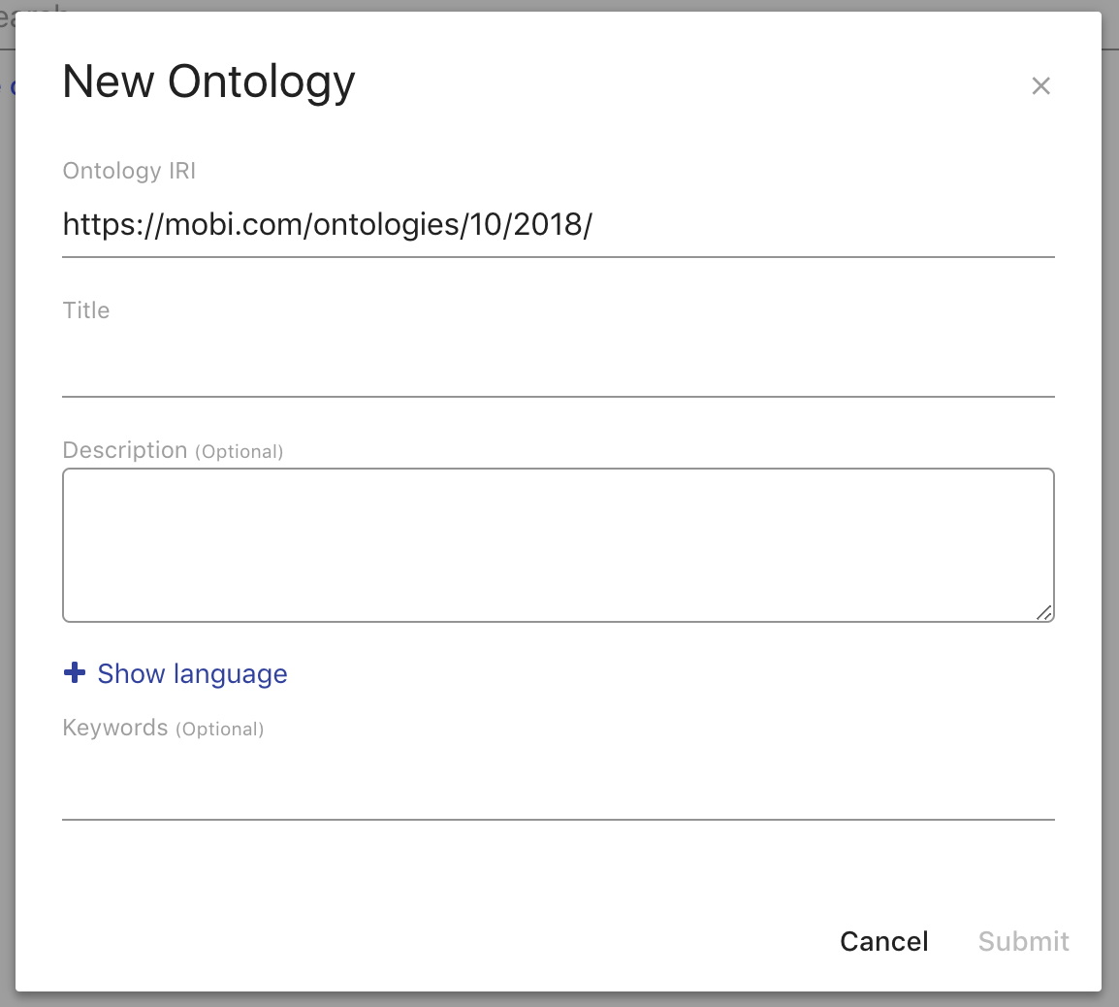Click the New Ontology dialog heading
Viewport: 1119px width, 1007px height.
click(208, 81)
